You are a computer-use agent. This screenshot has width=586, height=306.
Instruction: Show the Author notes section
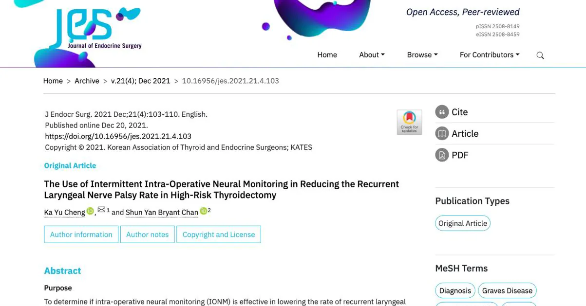(x=148, y=234)
